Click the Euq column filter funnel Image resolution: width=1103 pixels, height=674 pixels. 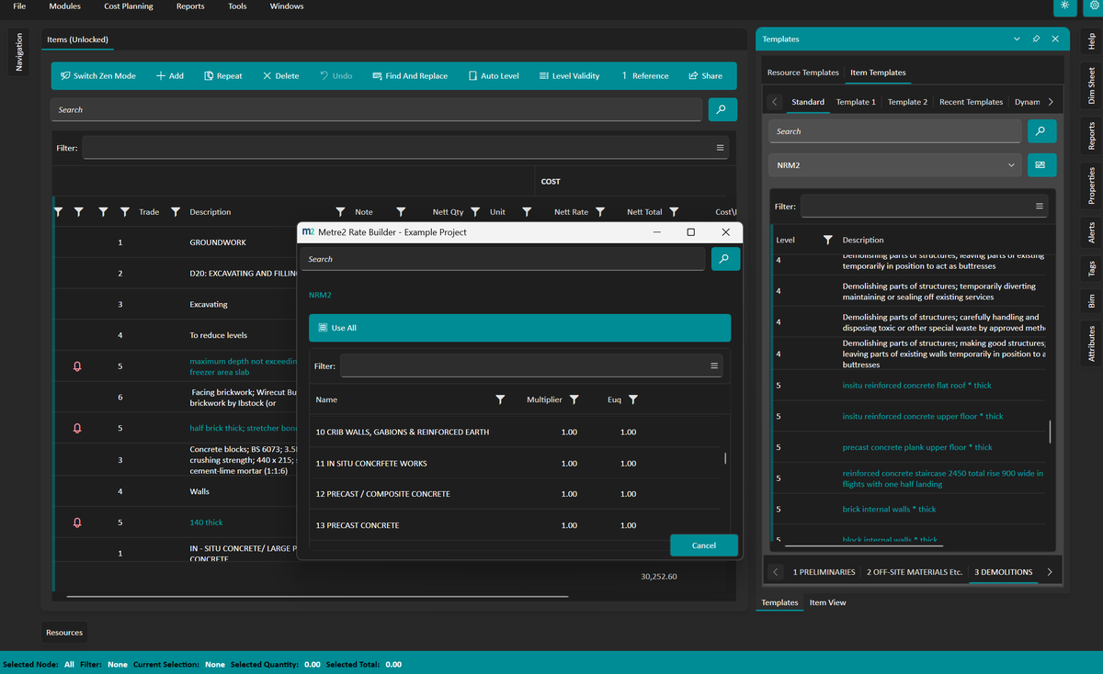[x=633, y=399]
